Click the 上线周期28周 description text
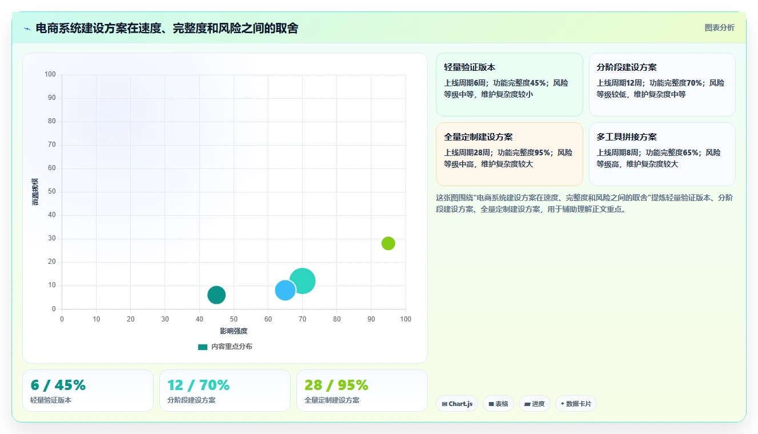Image resolution: width=758 pixels, height=434 pixels. click(508, 158)
